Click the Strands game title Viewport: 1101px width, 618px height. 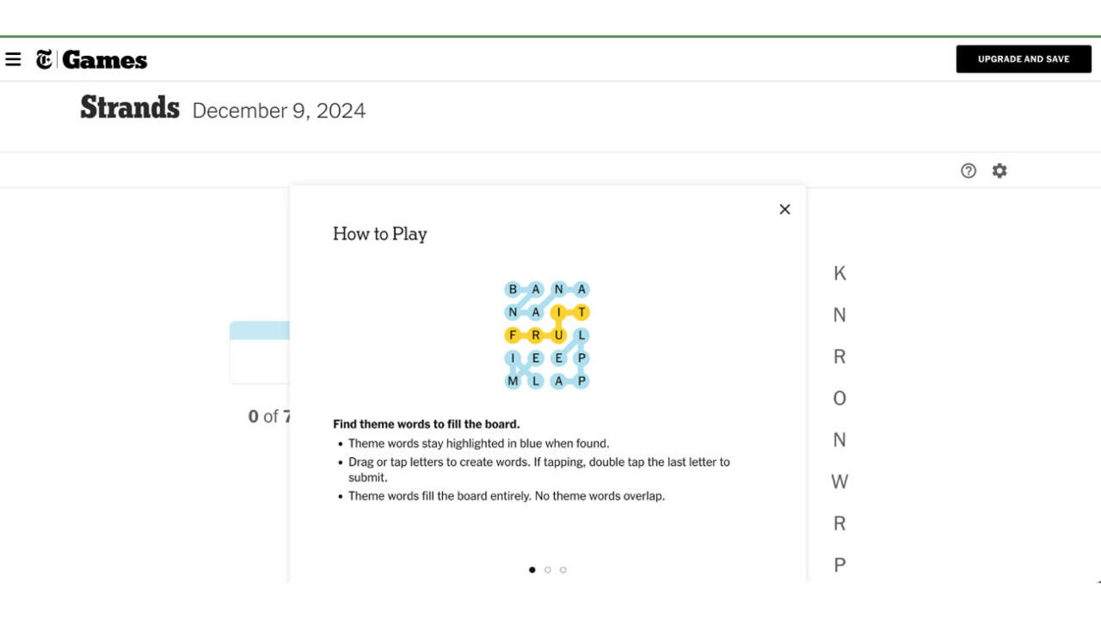click(130, 108)
